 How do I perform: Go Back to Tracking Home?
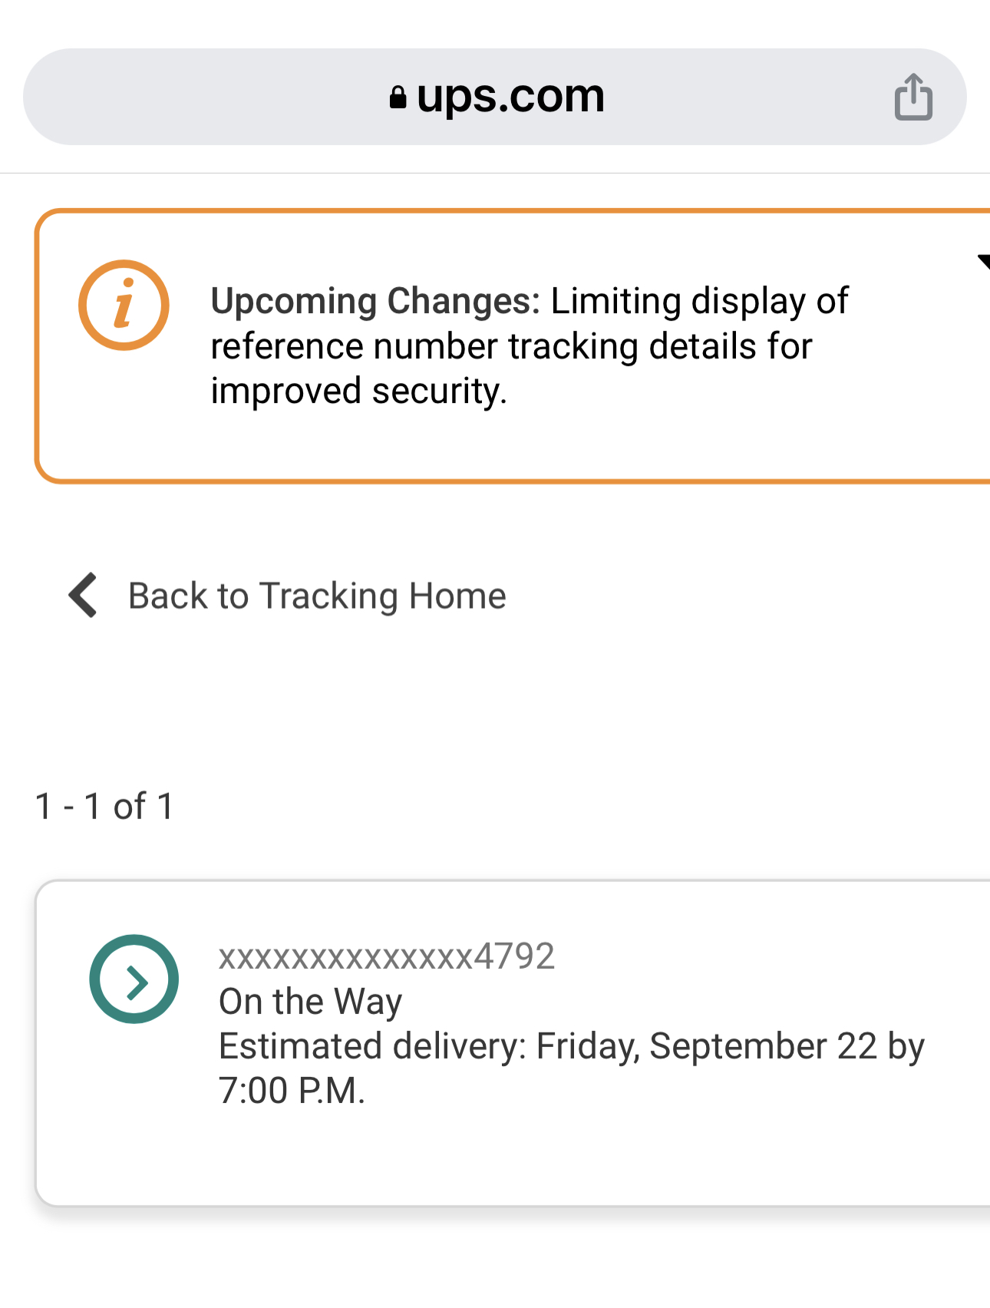316,596
